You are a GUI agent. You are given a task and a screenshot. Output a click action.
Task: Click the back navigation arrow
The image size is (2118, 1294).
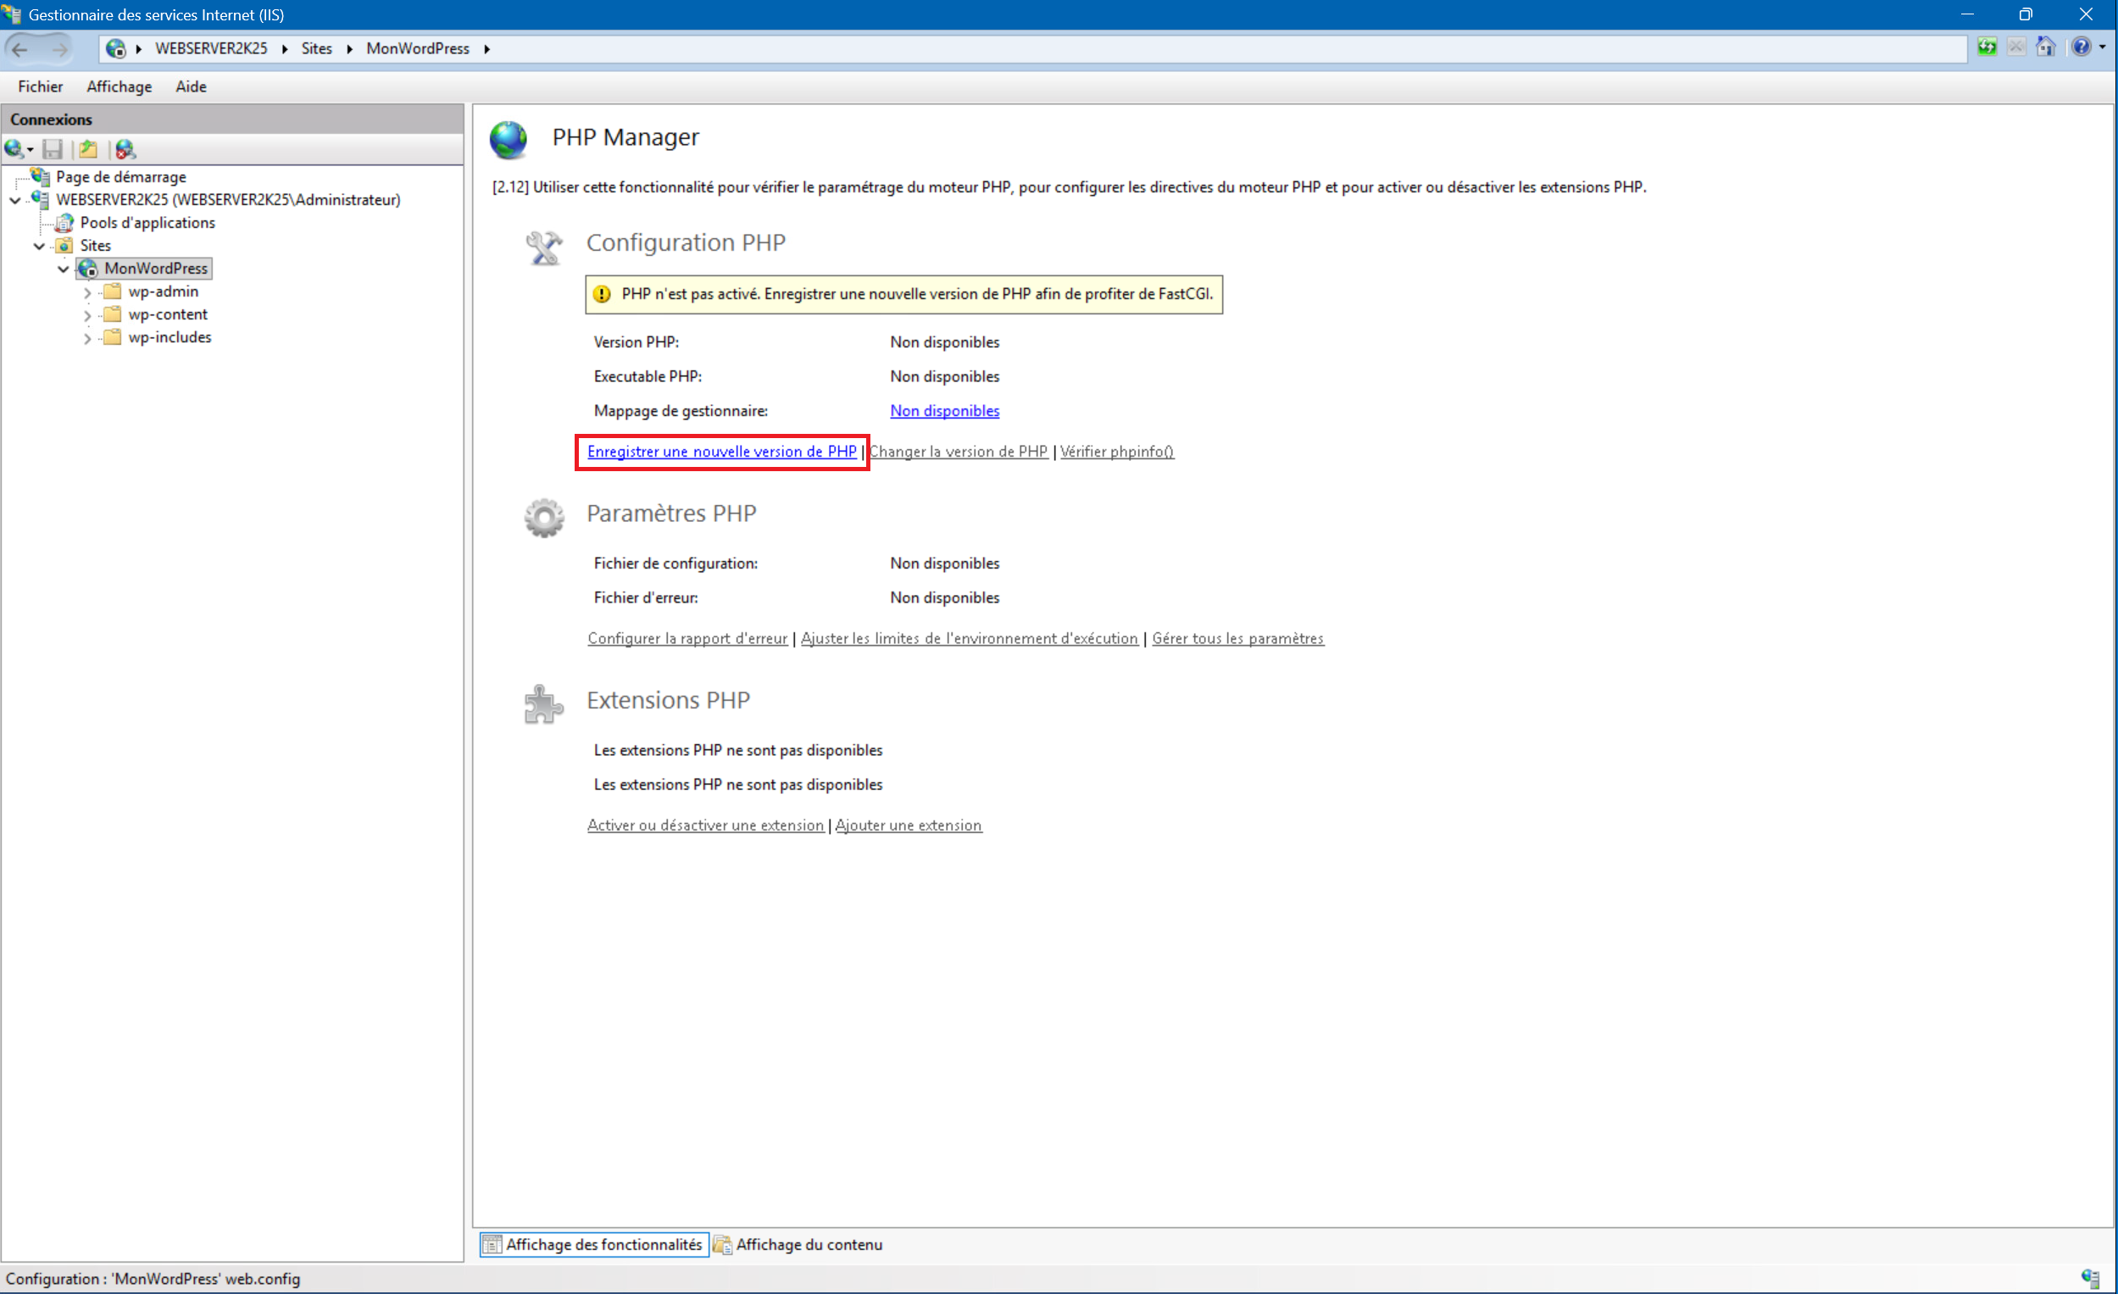[19, 49]
